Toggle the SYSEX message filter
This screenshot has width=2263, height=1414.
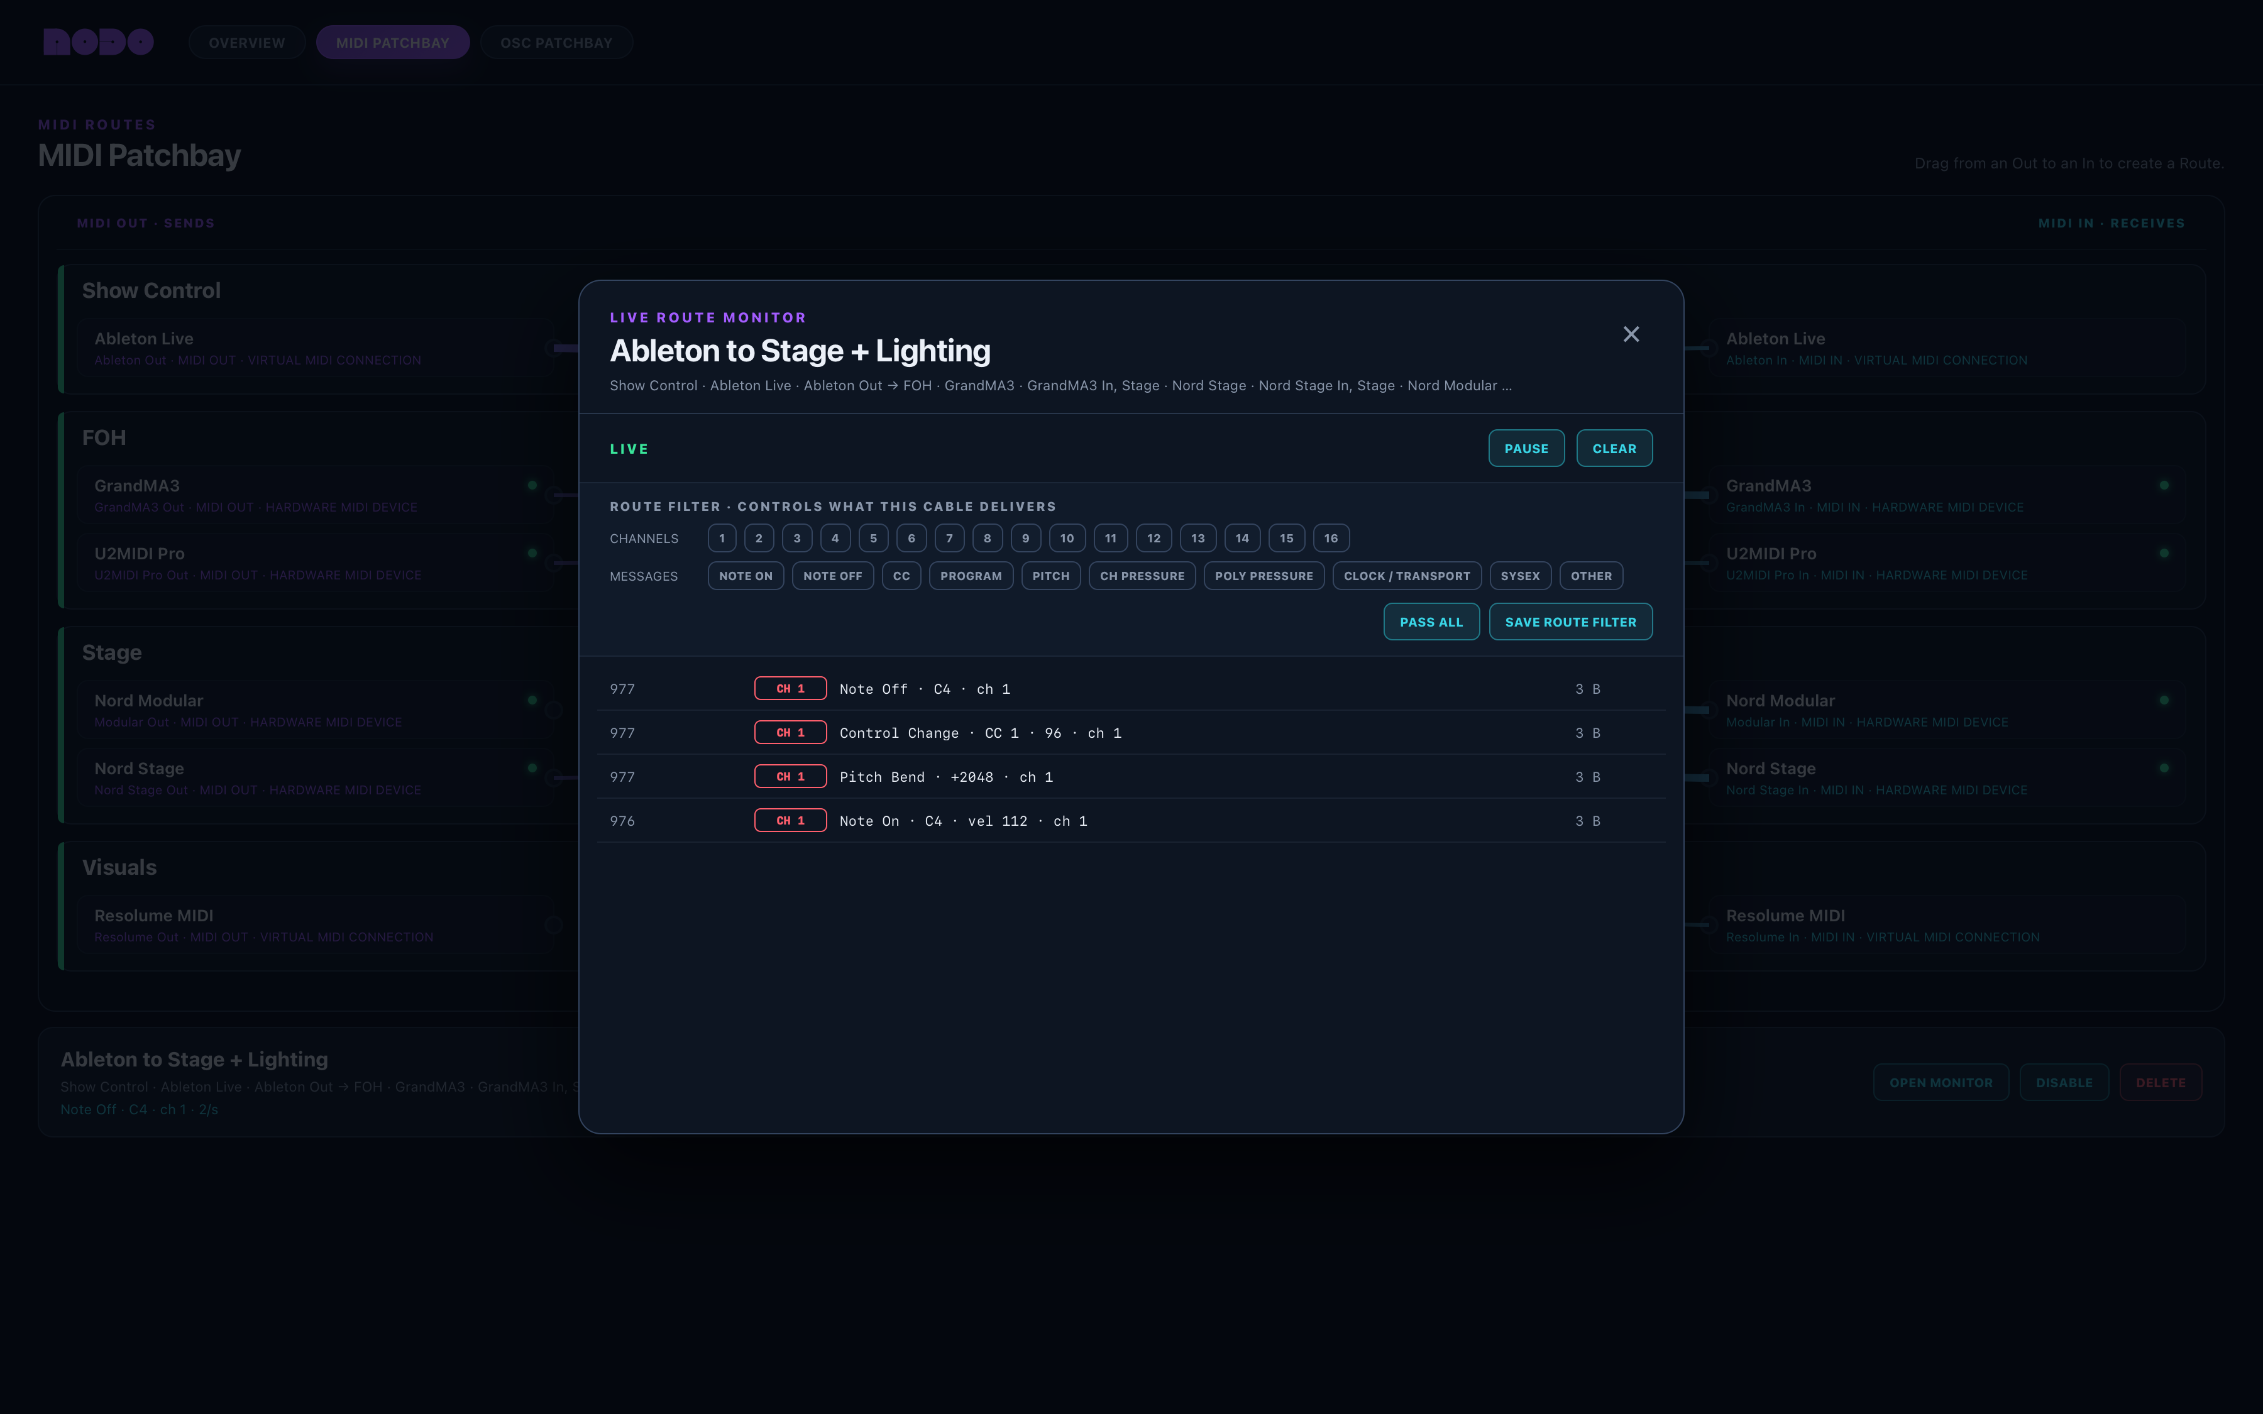[1519, 576]
